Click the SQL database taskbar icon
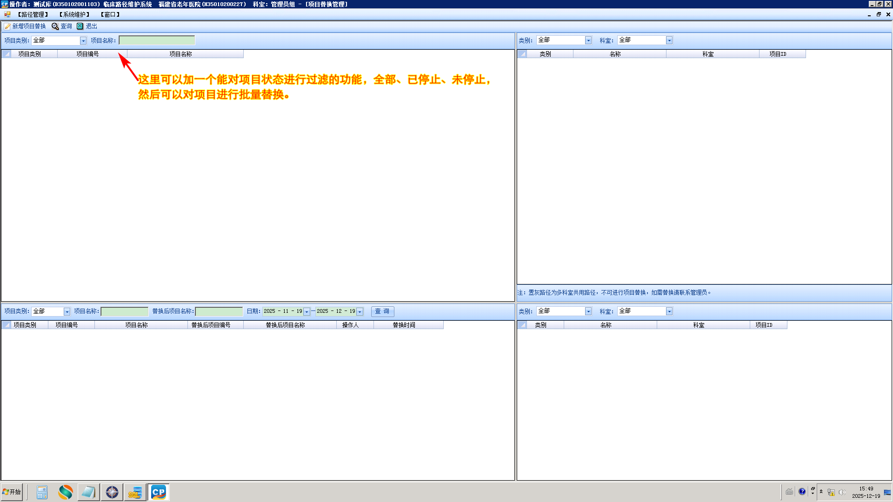This screenshot has width=893, height=502. pos(135,492)
